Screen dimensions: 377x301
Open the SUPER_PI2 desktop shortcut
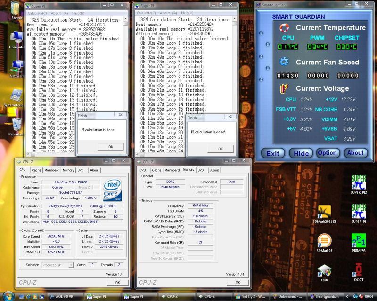(x=359, y=184)
